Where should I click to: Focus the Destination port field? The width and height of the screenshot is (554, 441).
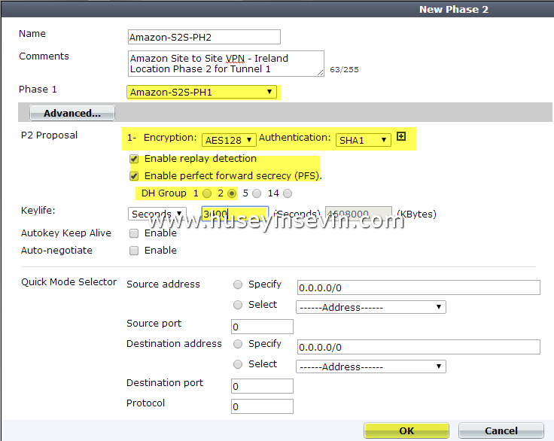click(262, 386)
